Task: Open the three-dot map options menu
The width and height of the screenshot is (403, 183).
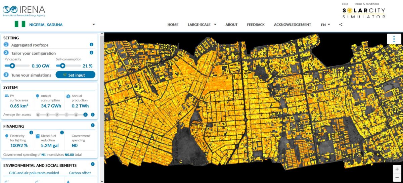Action: (x=394, y=39)
